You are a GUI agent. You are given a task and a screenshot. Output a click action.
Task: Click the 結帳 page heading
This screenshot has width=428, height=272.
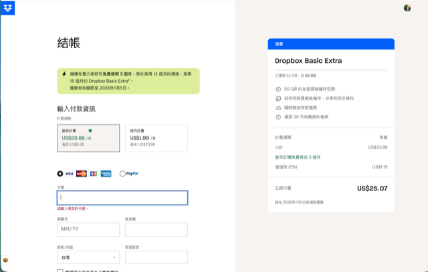68,43
